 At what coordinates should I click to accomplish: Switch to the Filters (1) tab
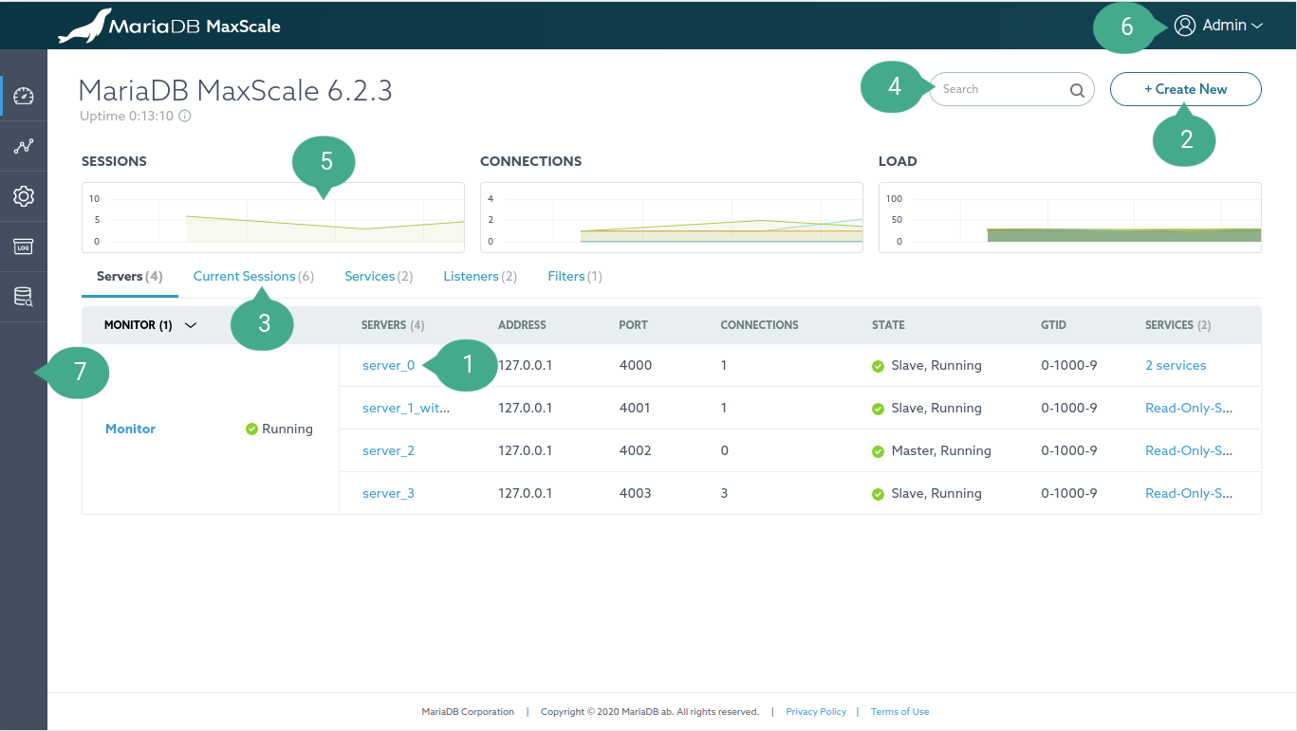(x=575, y=276)
